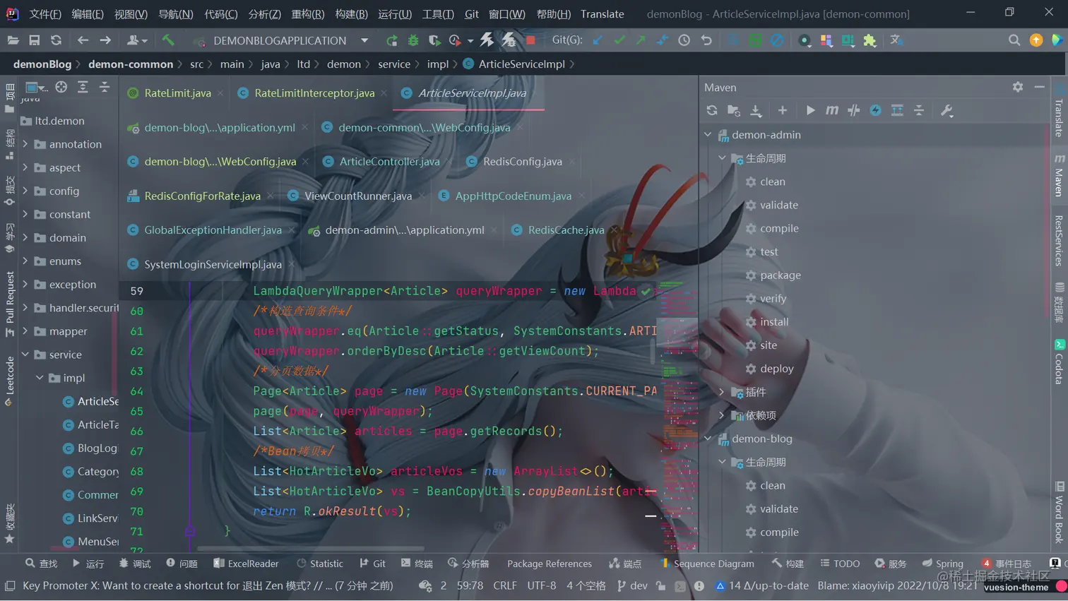Screen dimensions: 1068x601
Task: Add Maven project with plus icon
Action: 782,110
